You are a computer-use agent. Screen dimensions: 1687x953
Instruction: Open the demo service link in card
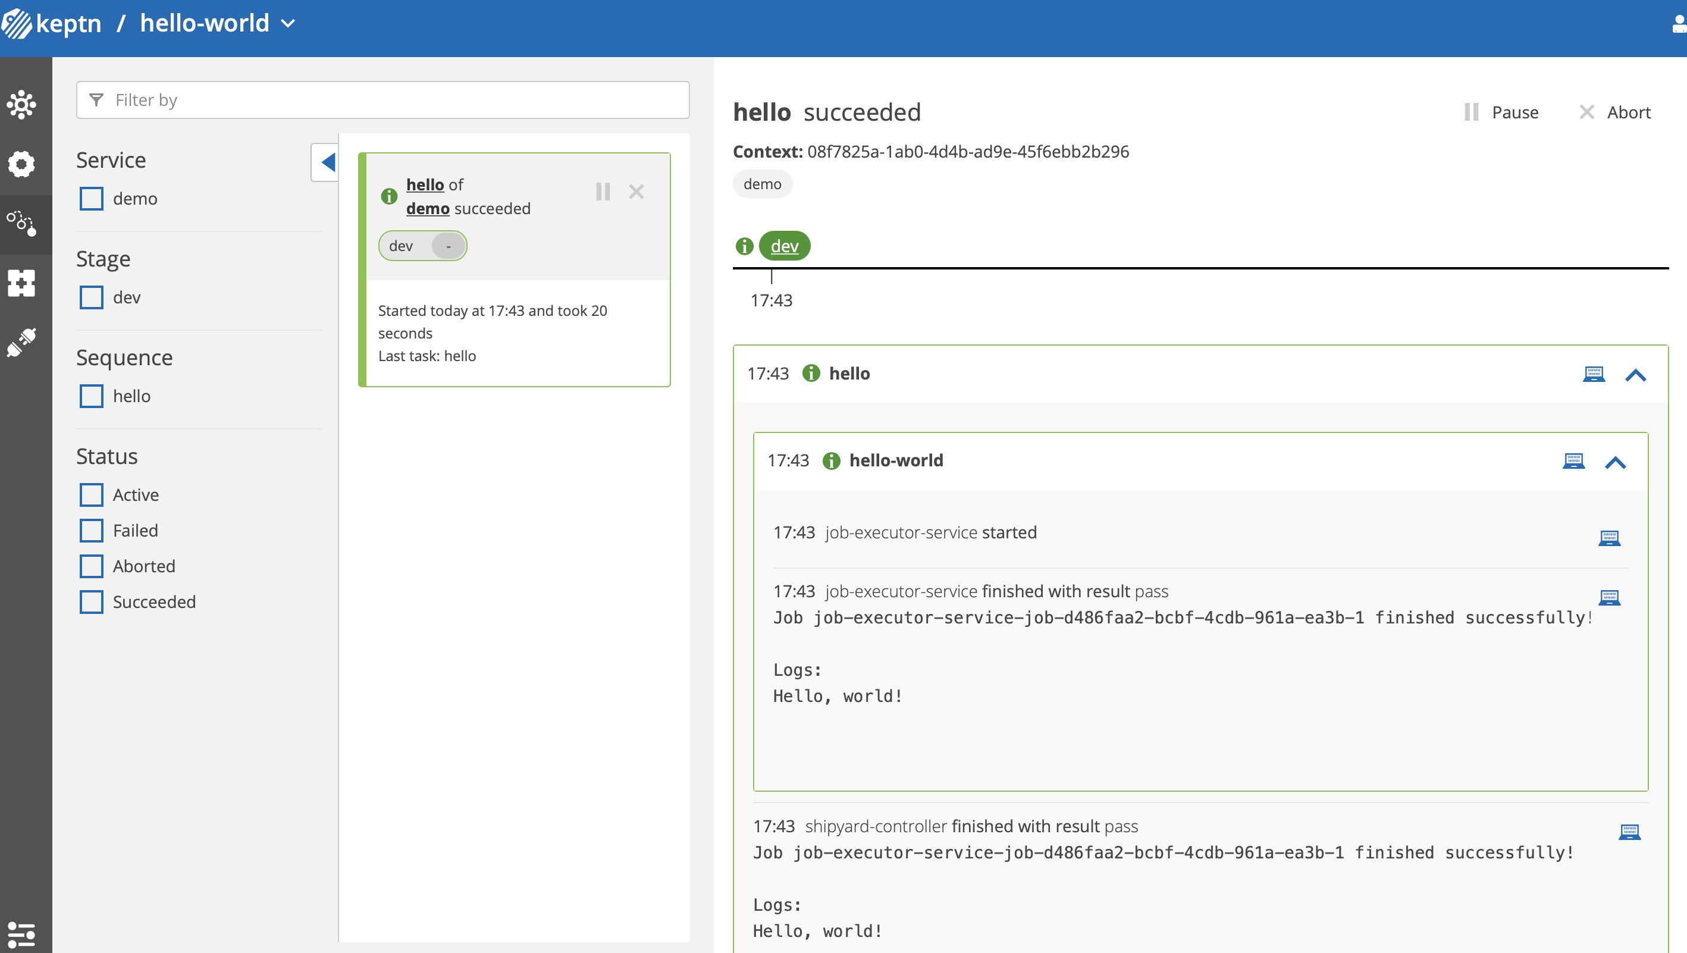[x=428, y=208]
